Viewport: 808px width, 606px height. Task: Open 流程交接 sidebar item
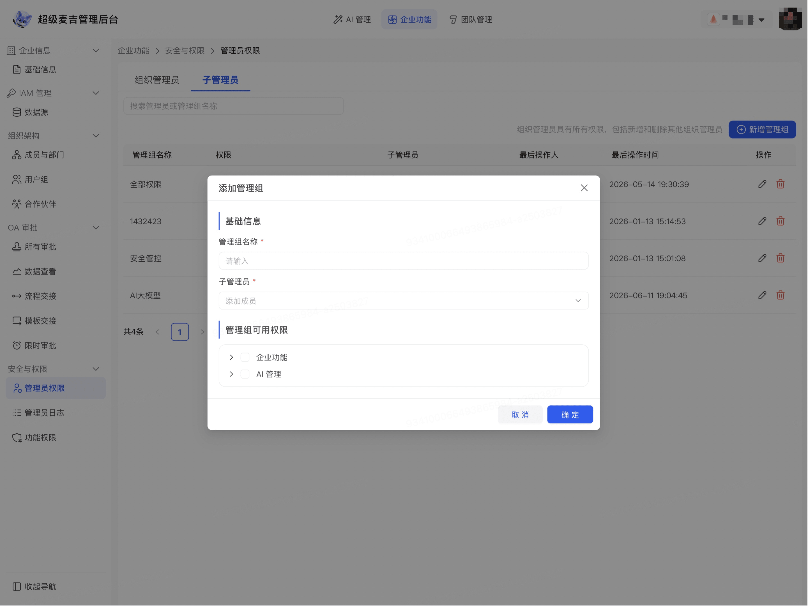(56, 296)
